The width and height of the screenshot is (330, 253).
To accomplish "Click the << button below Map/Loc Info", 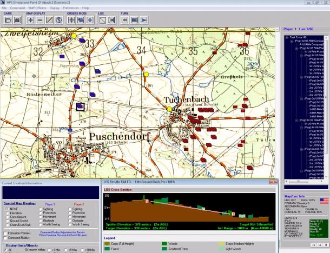I will (x=314, y=245).
